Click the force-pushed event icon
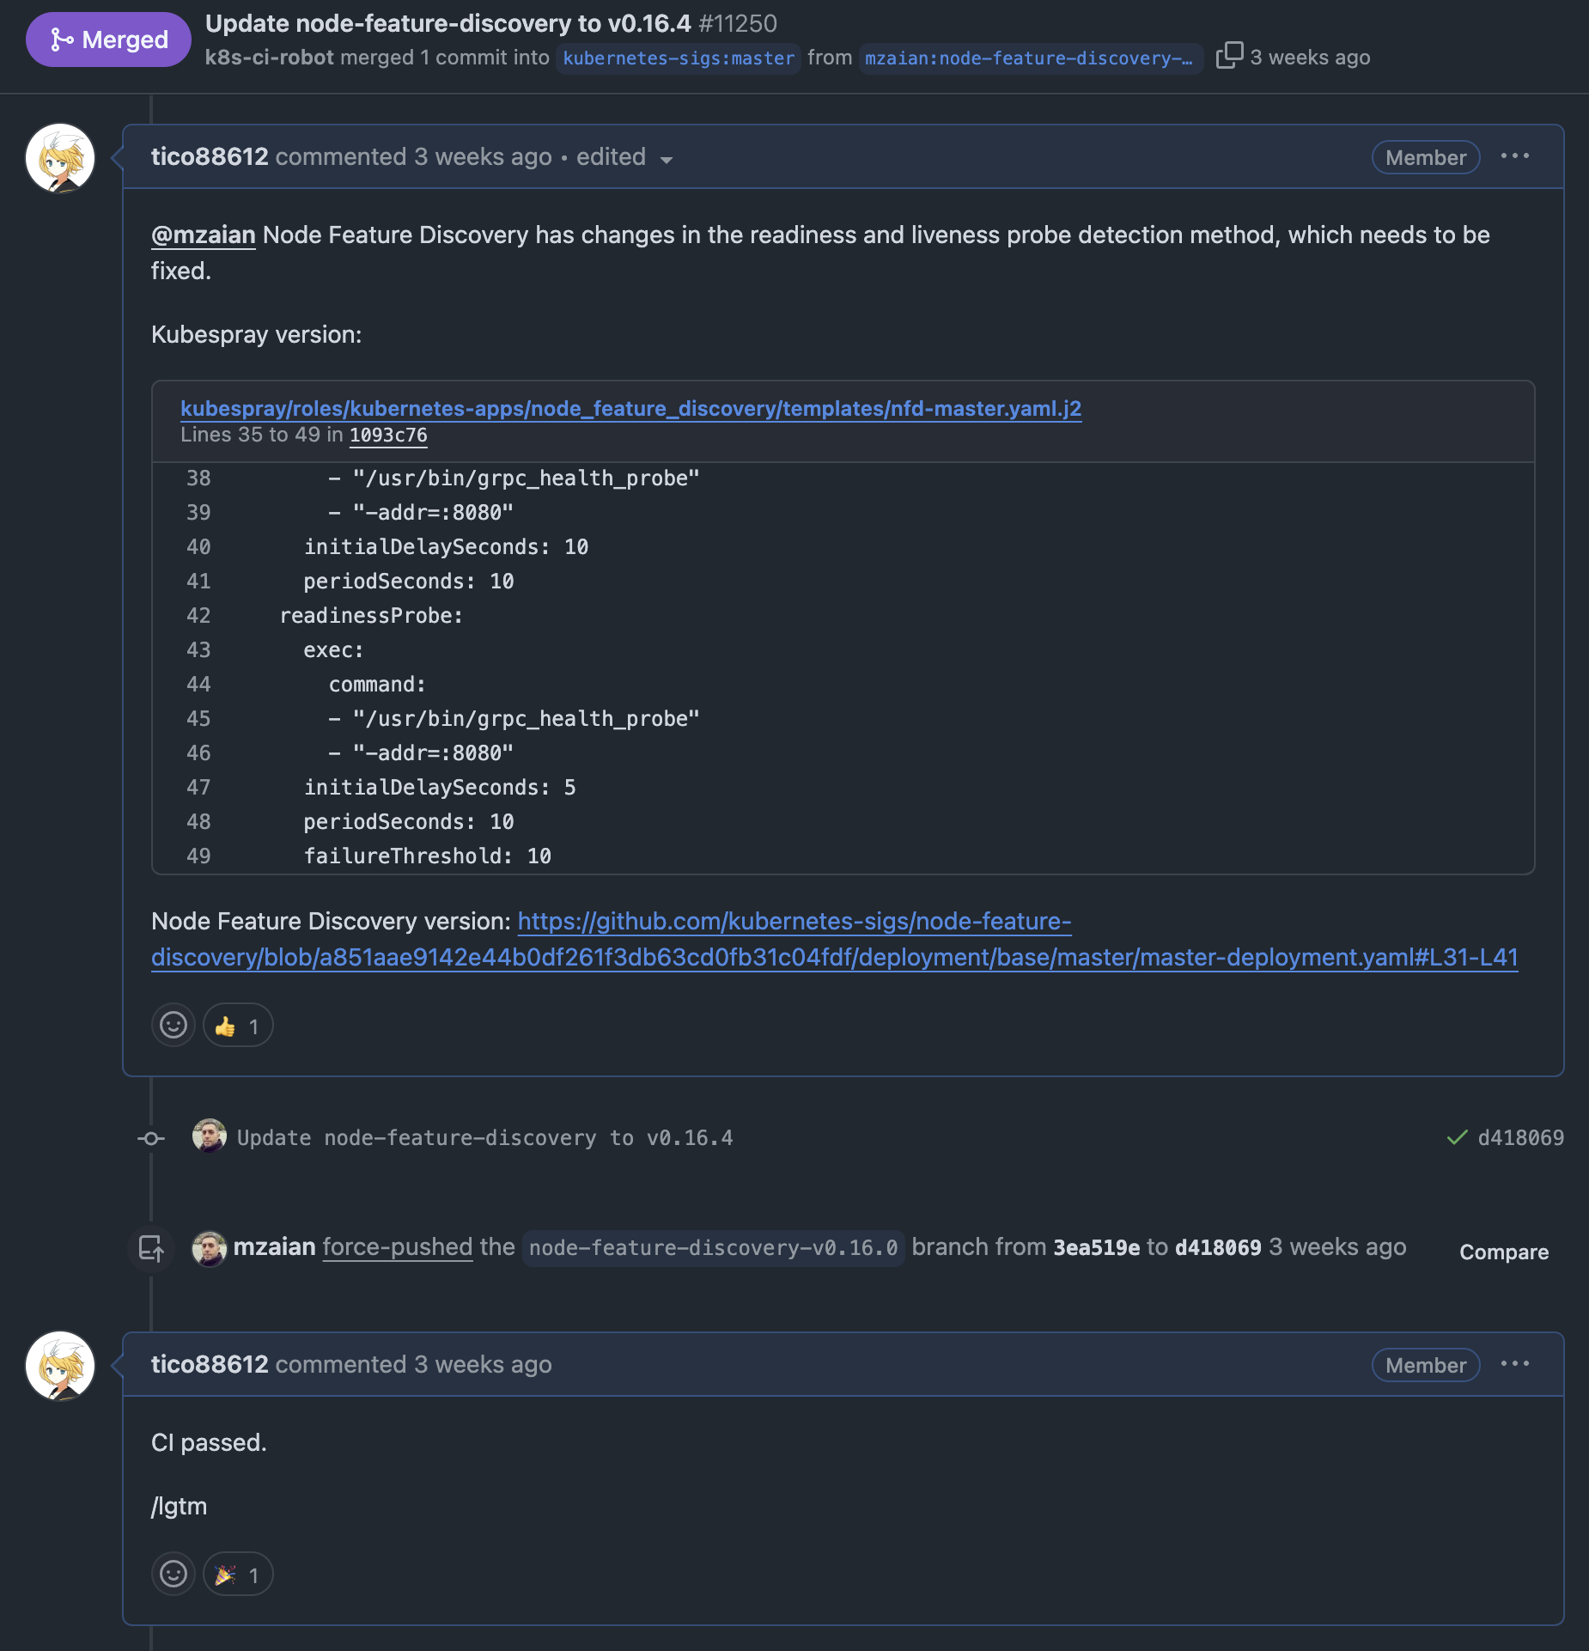1589x1651 pixels. tap(151, 1248)
